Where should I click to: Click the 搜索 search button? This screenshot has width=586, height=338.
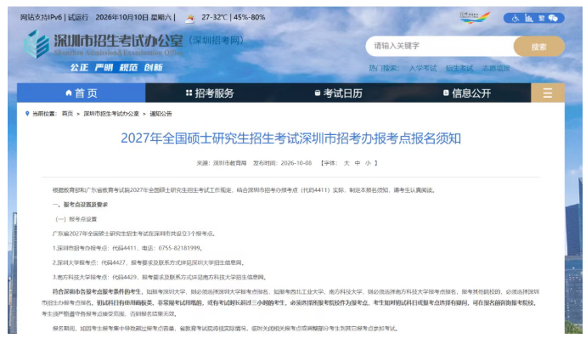point(539,47)
